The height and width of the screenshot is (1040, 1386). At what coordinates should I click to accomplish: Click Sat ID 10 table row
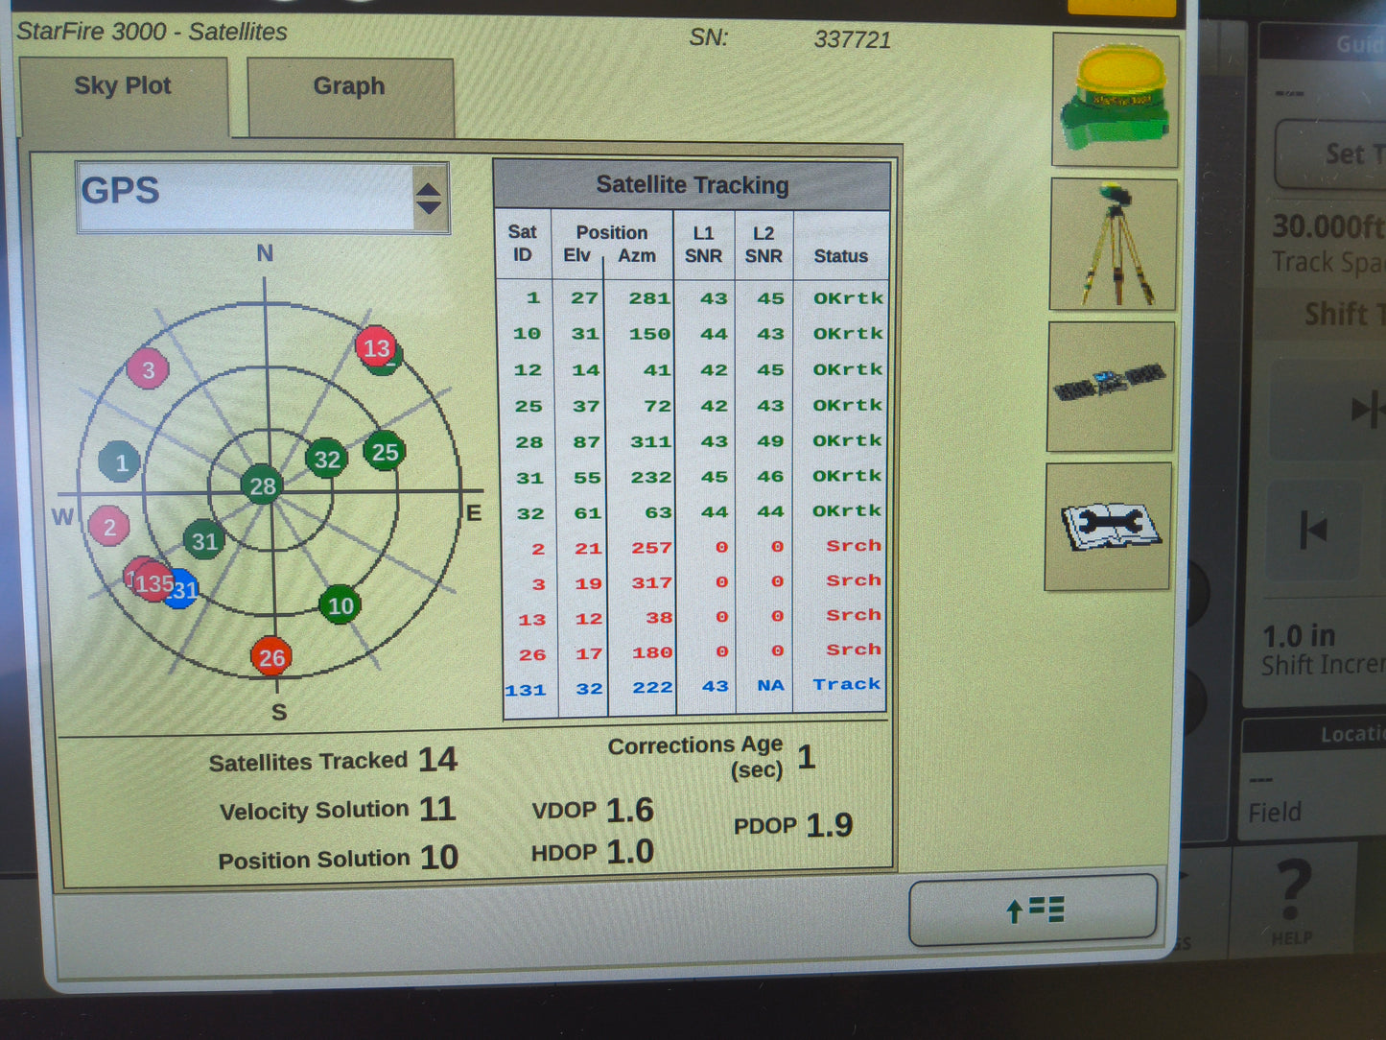693,334
